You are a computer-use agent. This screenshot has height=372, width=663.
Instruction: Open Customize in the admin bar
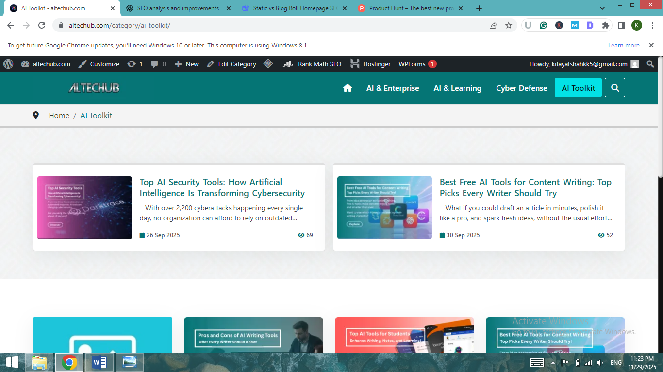tap(99, 64)
